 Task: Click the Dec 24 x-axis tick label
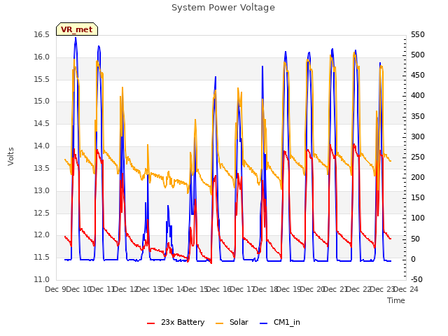405,289
